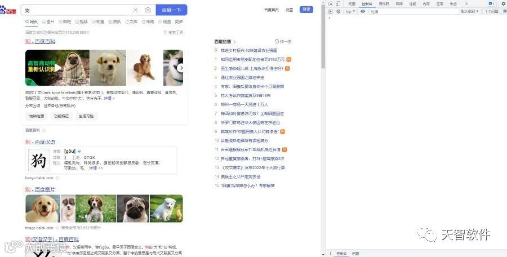Click the blue 登录 button
Viewport: 507px width, 257px height.
pyautogui.click(x=306, y=10)
